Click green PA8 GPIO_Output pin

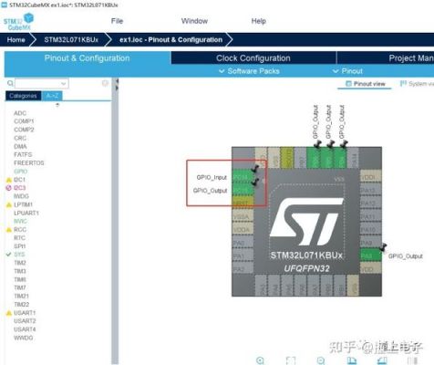371,255
